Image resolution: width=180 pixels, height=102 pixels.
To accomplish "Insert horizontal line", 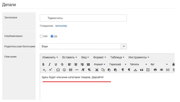I will [x=77, y=70].
